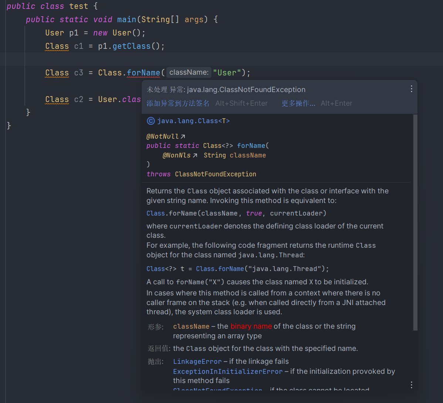Open the 更多操作... actions list
The image size is (443, 403).
(298, 104)
